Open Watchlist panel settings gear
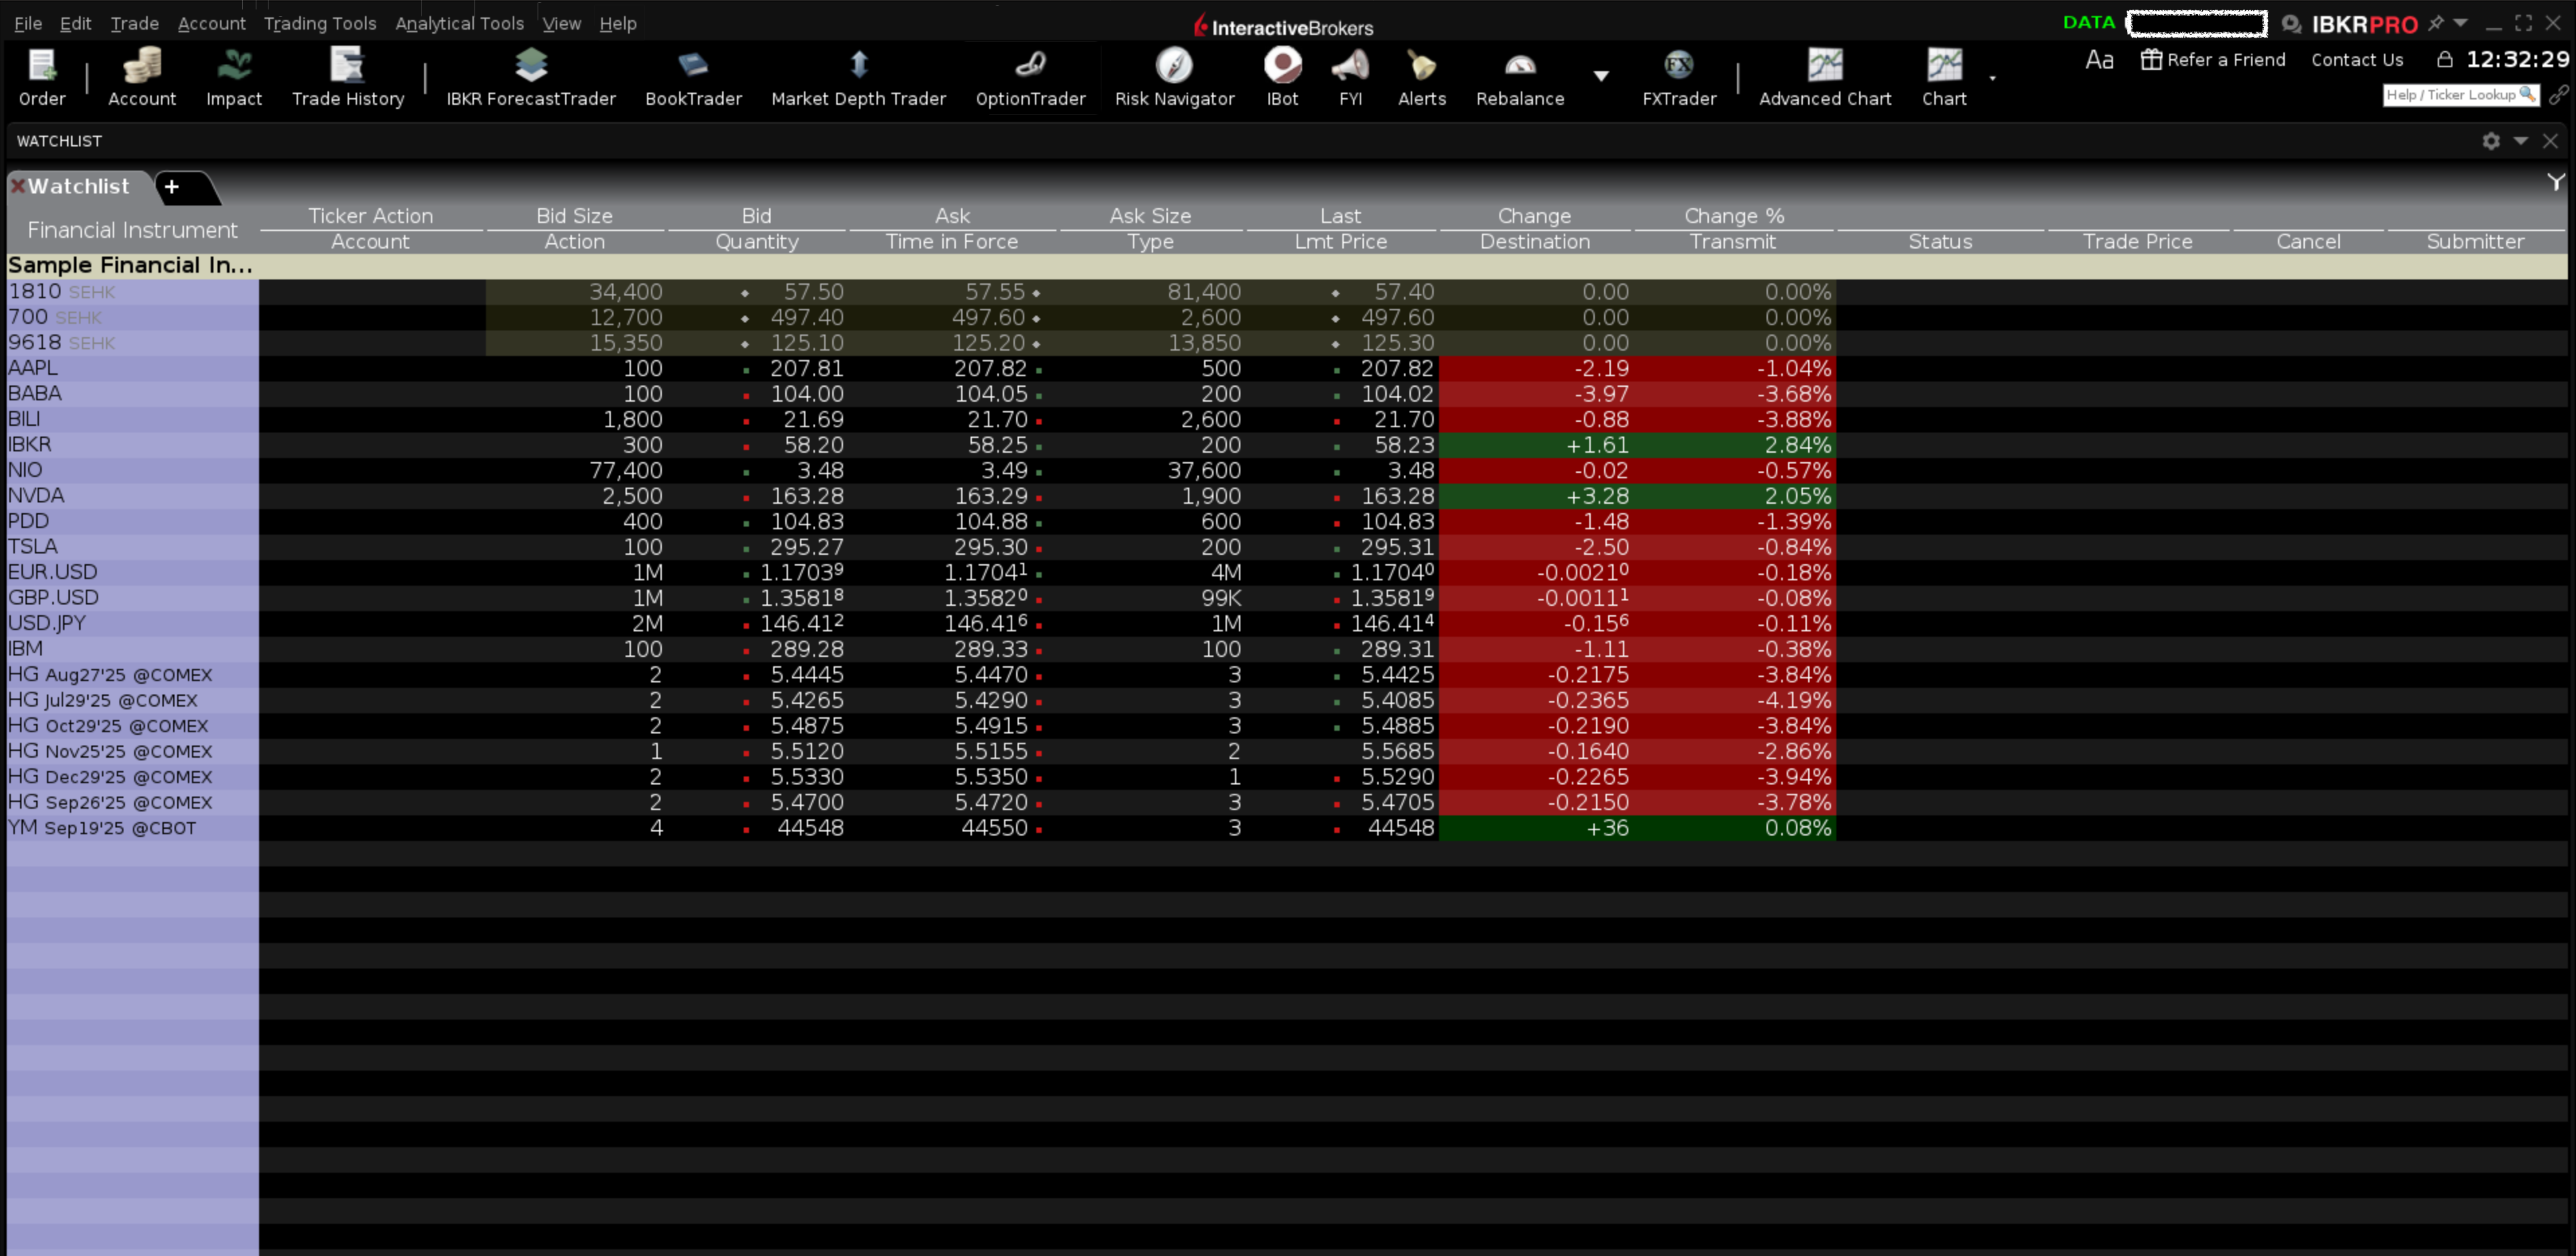 pyautogui.click(x=2491, y=141)
